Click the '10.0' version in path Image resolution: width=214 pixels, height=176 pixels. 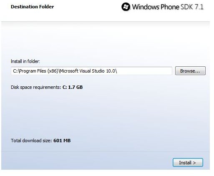(x=111, y=71)
